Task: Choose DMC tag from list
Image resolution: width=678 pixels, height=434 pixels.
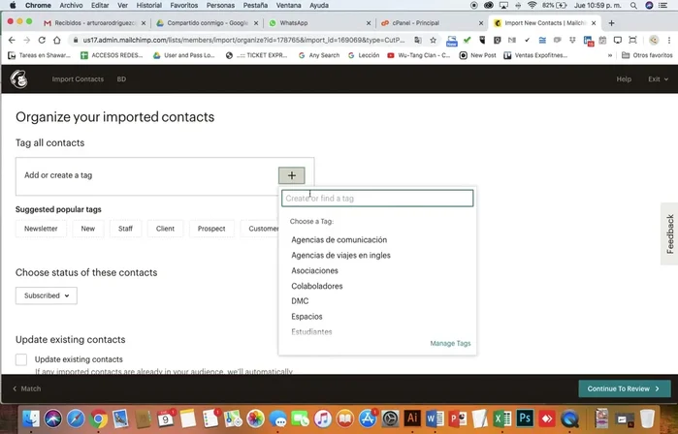Action: pyautogui.click(x=300, y=301)
